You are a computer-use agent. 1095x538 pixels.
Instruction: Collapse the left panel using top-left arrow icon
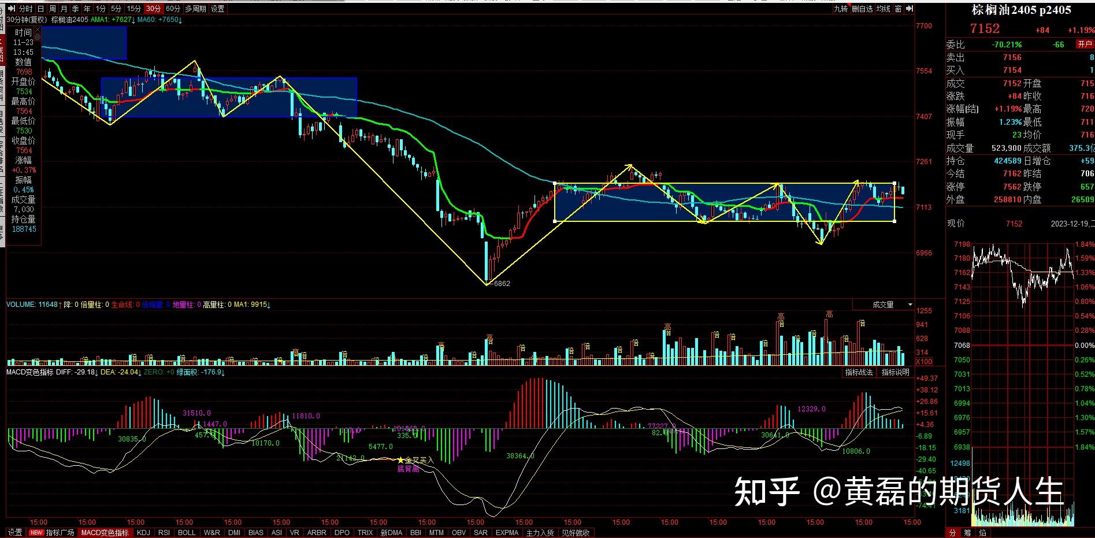(11, 9)
